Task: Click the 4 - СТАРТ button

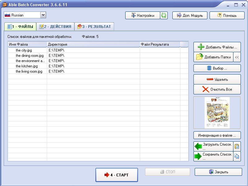Action: coord(117,175)
